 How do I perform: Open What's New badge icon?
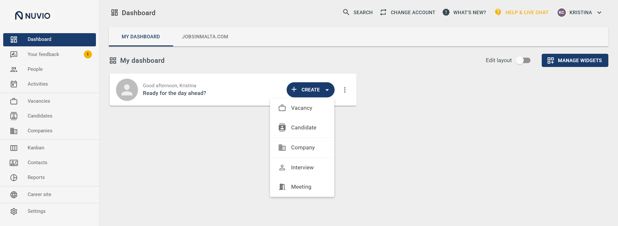pos(446,12)
